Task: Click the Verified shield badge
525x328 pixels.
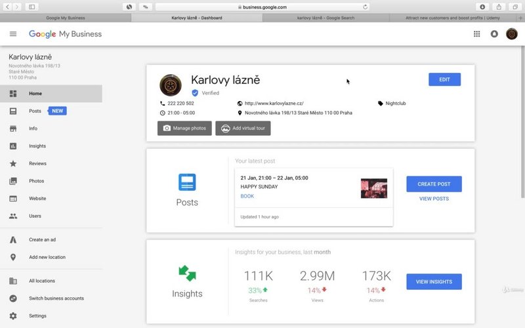Action: [x=195, y=93]
